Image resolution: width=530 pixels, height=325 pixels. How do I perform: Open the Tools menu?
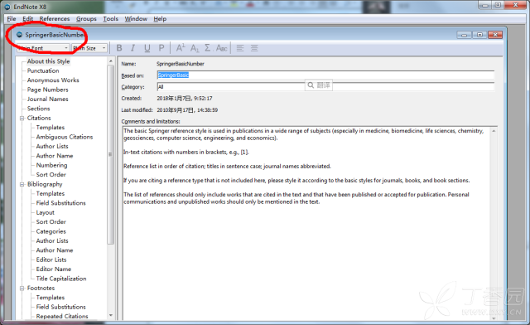pos(110,18)
